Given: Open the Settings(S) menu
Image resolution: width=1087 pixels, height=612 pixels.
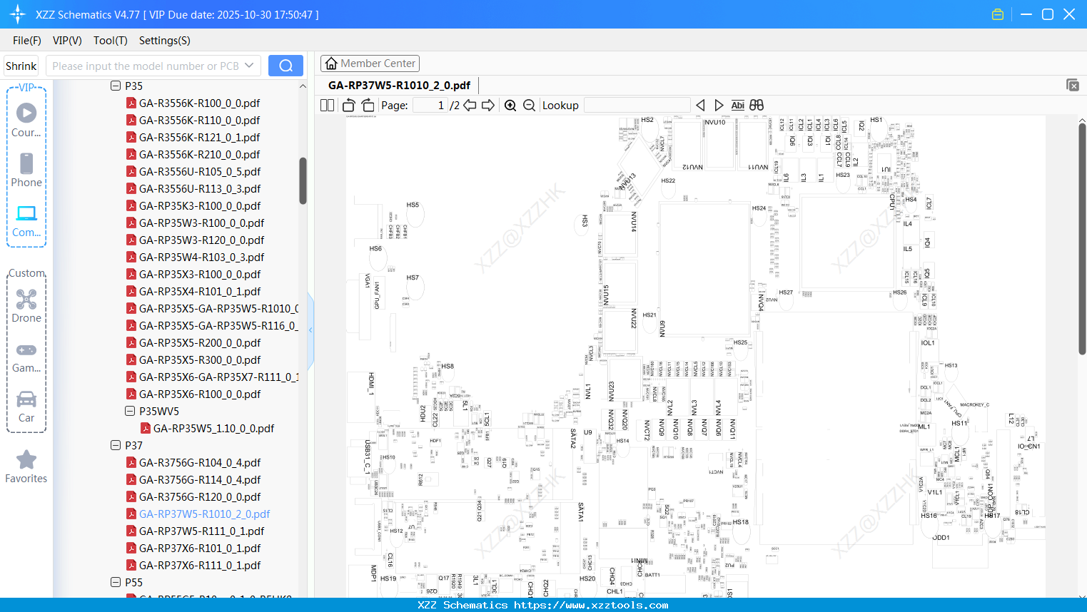Looking at the screenshot, I should point(165,41).
